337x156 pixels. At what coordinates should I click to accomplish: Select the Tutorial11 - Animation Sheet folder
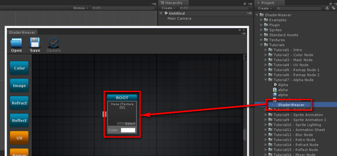pos(299,130)
